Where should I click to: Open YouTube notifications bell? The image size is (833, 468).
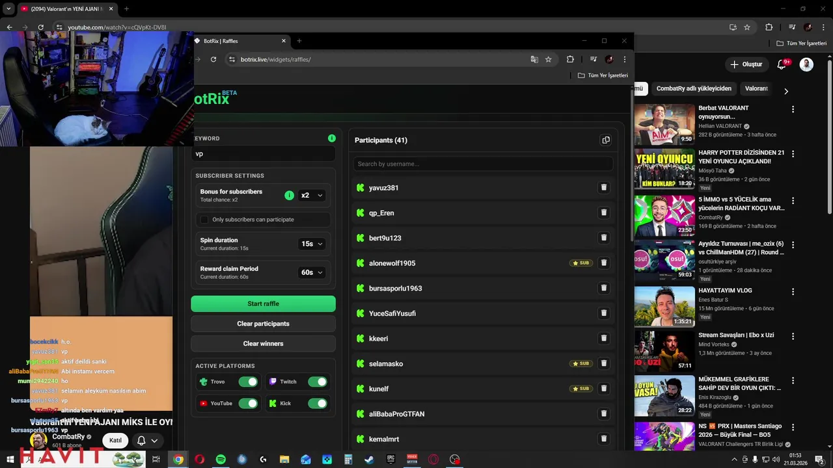tap(783, 64)
